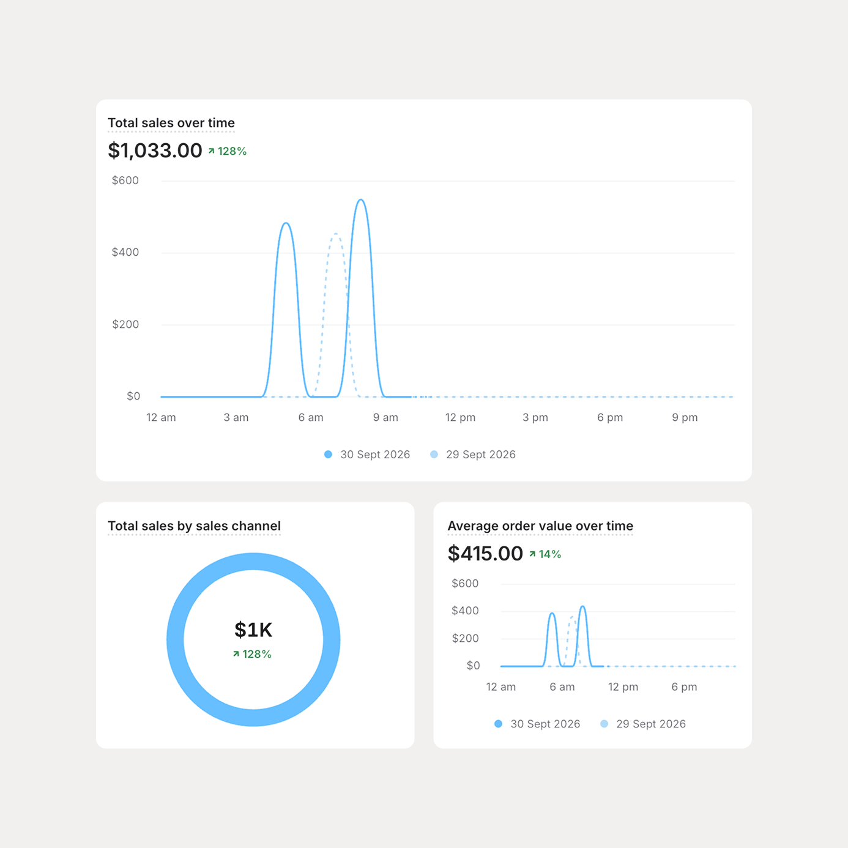Click the 30 Sept 2026 legend dot under Total sales chart
This screenshot has width=848, height=848.
pos(328,455)
